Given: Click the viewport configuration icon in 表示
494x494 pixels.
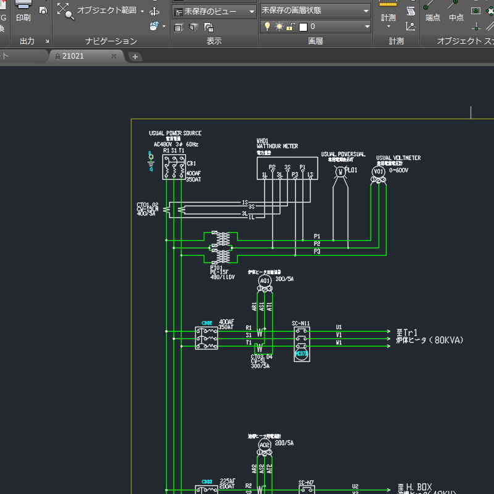Looking at the screenshot, I should click(x=209, y=27).
